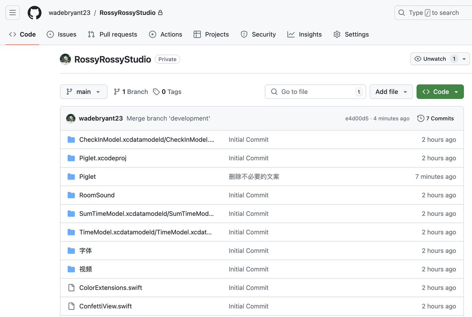Switch to the Projects tab
Viewport: 472px width, 317px height.
tap(211, 34)
